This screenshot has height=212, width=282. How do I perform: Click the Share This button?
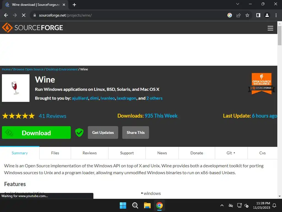[135, 132]
